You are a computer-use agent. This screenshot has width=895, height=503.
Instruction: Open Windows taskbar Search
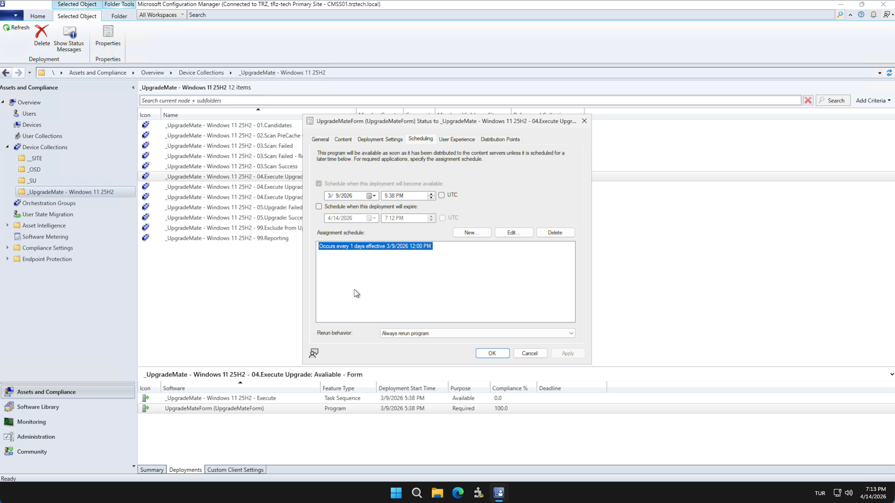tap(417, 493)
